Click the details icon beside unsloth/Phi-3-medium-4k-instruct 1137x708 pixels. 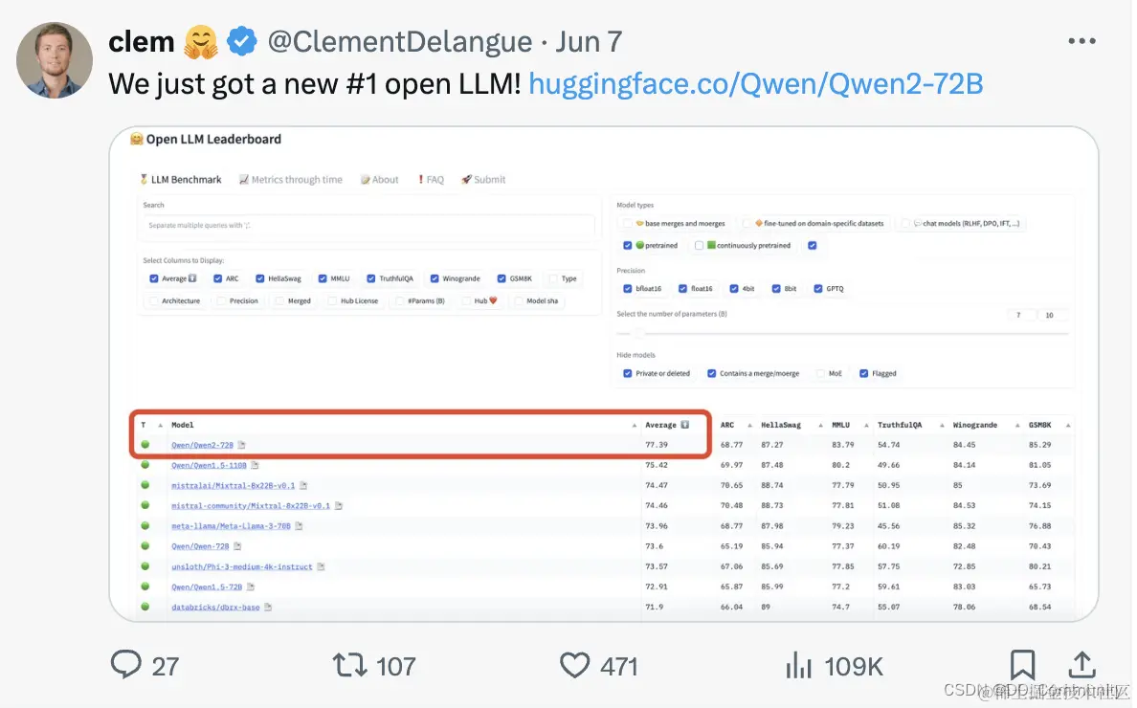321,566
